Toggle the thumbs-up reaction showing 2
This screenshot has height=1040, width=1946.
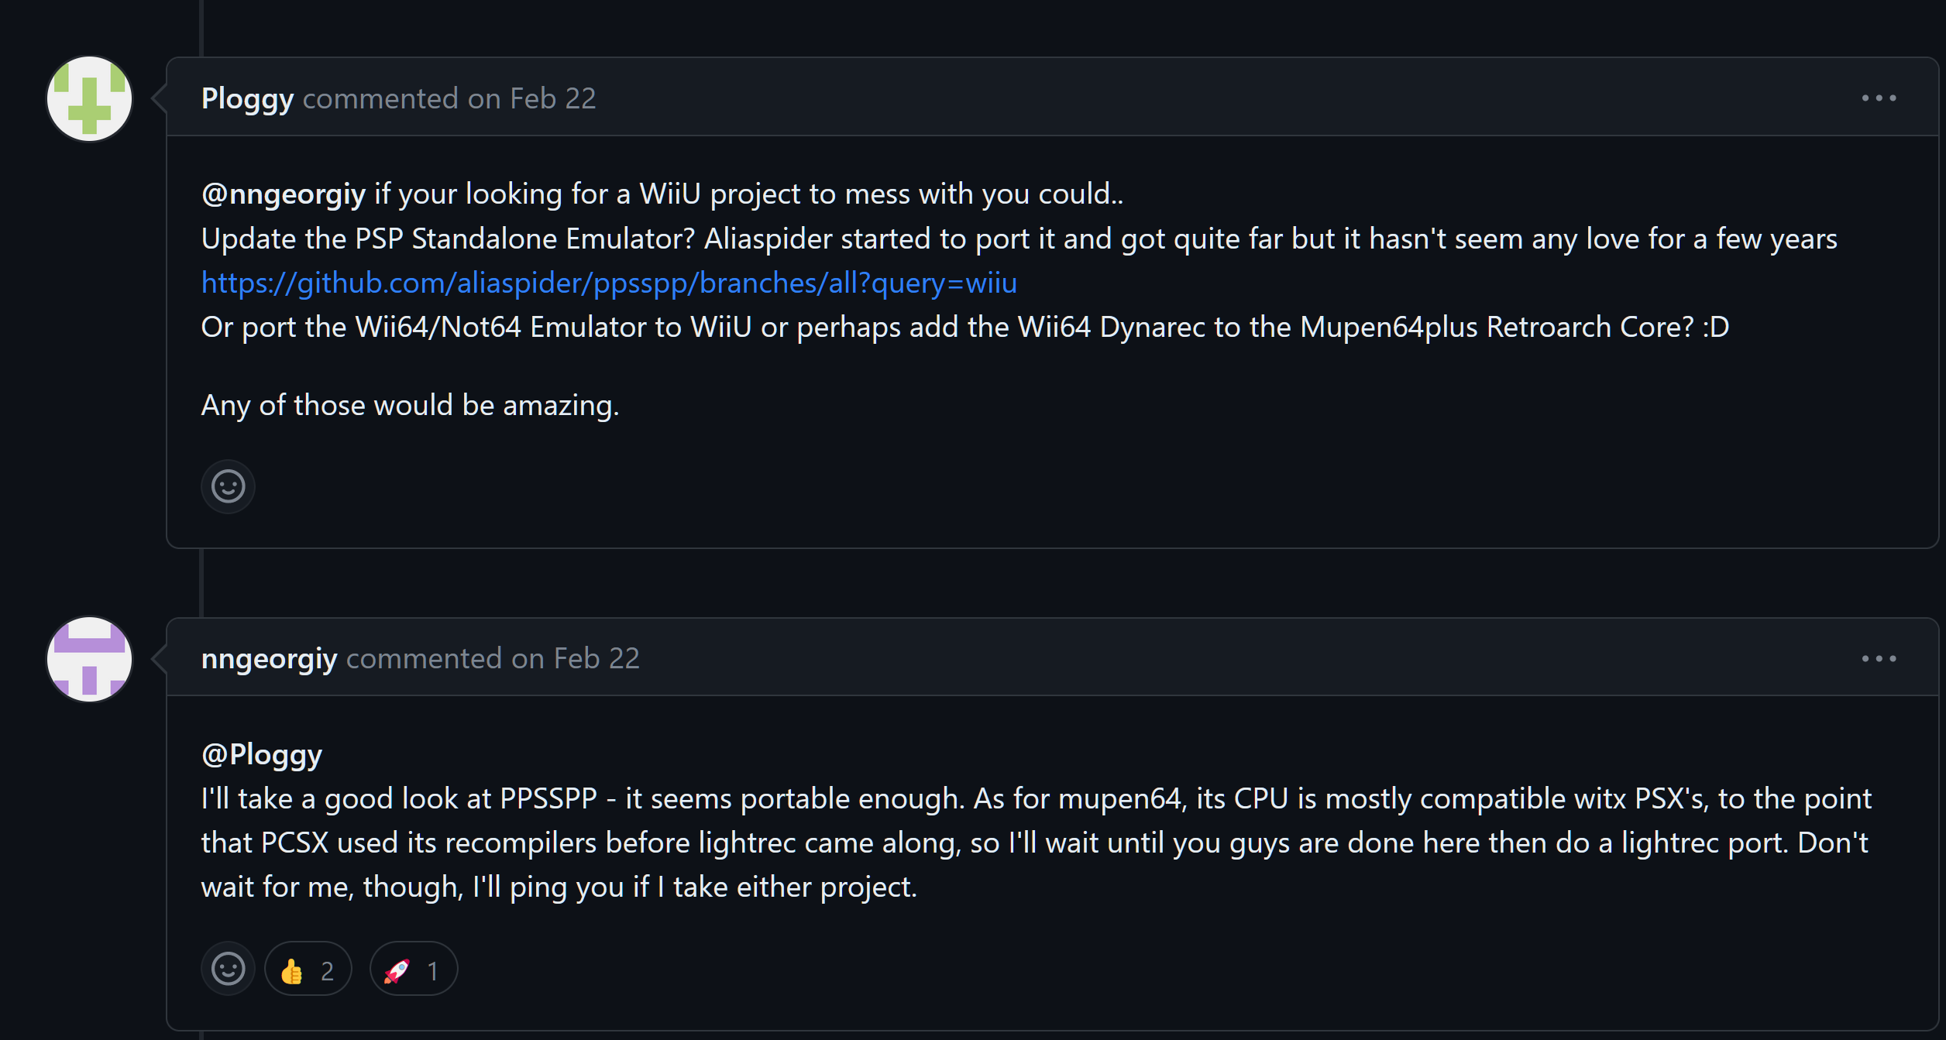(308, 969)
